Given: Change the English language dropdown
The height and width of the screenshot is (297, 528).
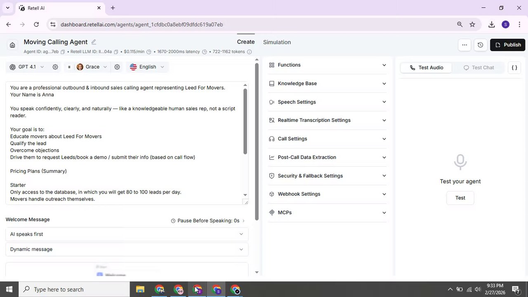Looking at the screenshot, I should point(147,67).
